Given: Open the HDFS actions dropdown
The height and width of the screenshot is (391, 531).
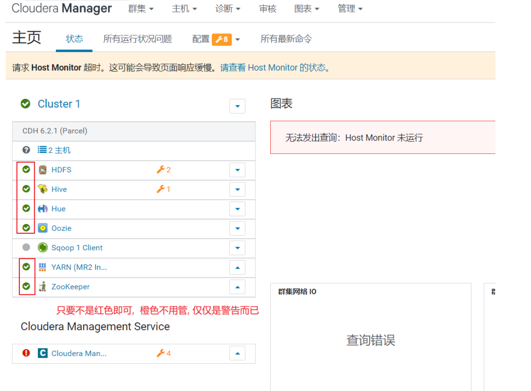Looking at the screenshot, I should 237,170.
